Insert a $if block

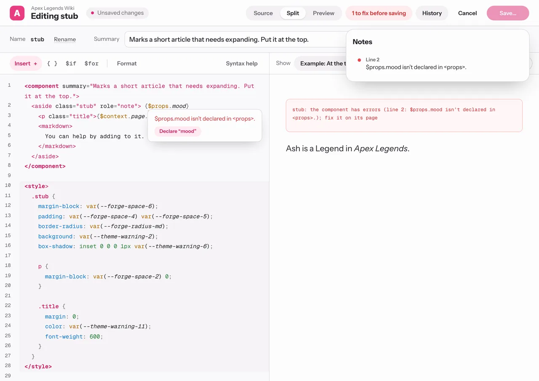coord(71,64)
